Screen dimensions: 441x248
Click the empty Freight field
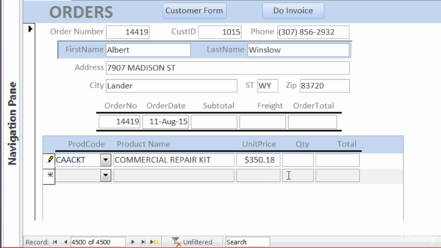(x=263, y=122)
